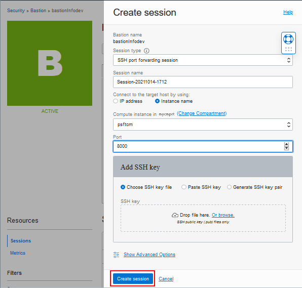Click the bastionInfodev bastion name value

click(x=129, y=42)
